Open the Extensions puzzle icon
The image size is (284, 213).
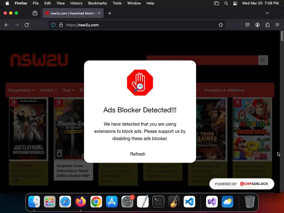[267, 25]
